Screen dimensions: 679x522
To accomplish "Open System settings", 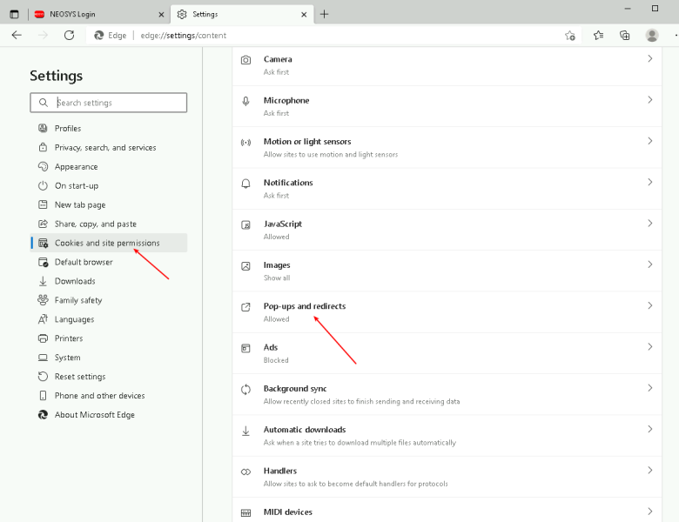I will click(109, 357).
